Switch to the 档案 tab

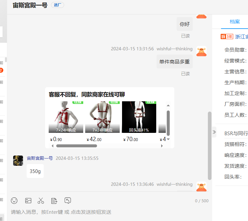coord(235,22)
